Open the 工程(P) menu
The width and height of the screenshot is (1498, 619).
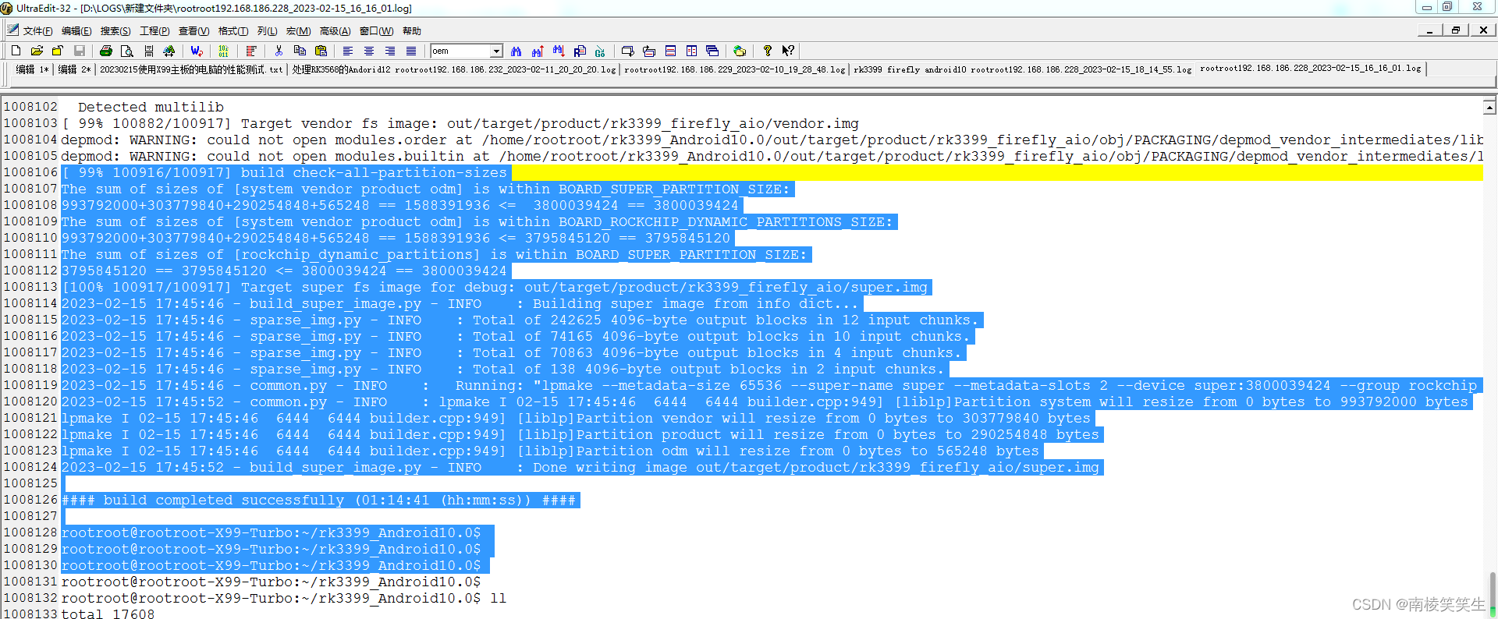[154, 31]
